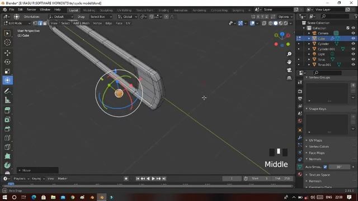Select the Loop Cut tool
The width and height of the screenshot is (358, 201).
coord(7,138)
